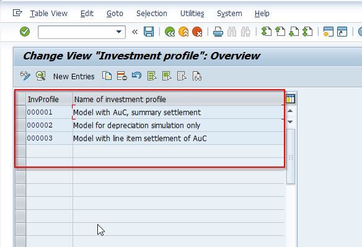This screenshot has height=247, width=362.
Task: Open the System menu
Action: 229,14
